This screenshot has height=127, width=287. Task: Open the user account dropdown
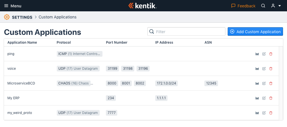coord(276,6)
